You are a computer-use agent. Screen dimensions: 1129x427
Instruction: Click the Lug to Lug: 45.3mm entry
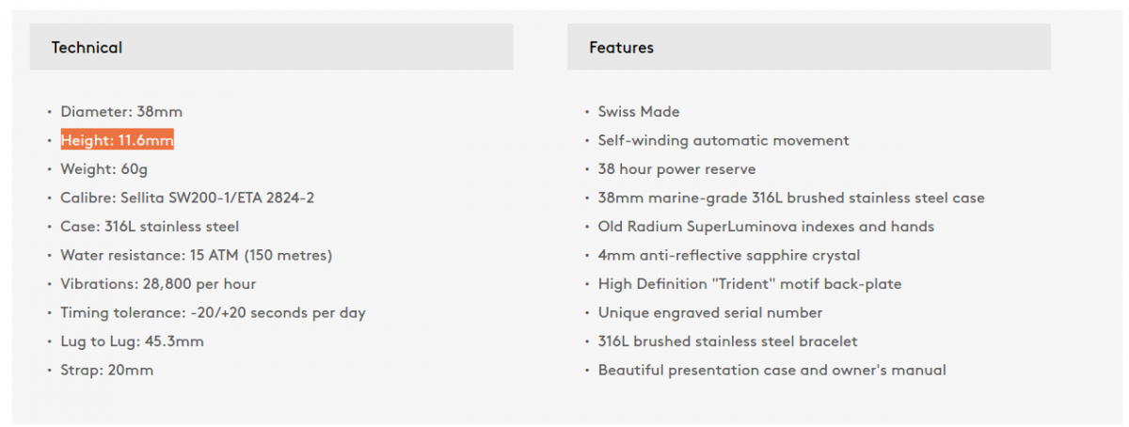[133, 341]
